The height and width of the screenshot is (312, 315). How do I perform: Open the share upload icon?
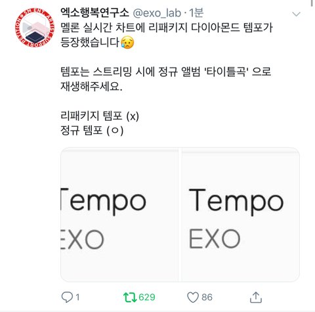(x=256, y=297)
